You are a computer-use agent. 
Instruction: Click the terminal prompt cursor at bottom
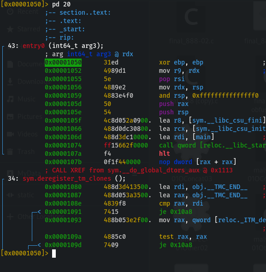54,254
